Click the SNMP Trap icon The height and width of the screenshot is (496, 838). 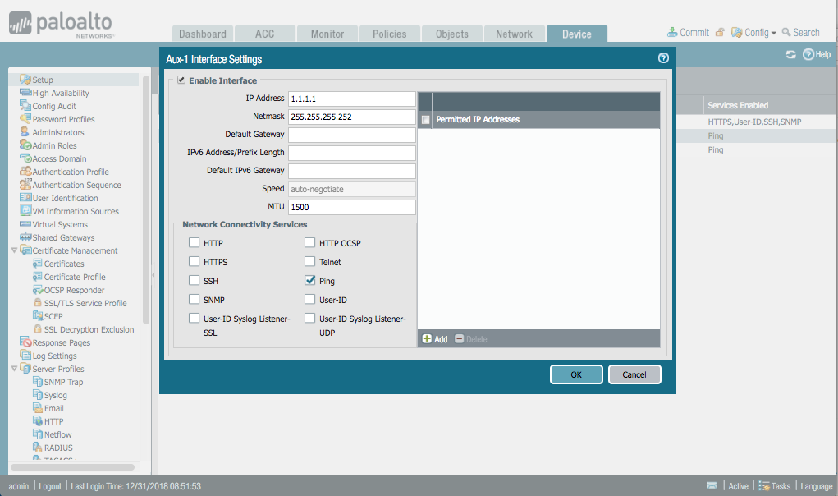(38, 382)
